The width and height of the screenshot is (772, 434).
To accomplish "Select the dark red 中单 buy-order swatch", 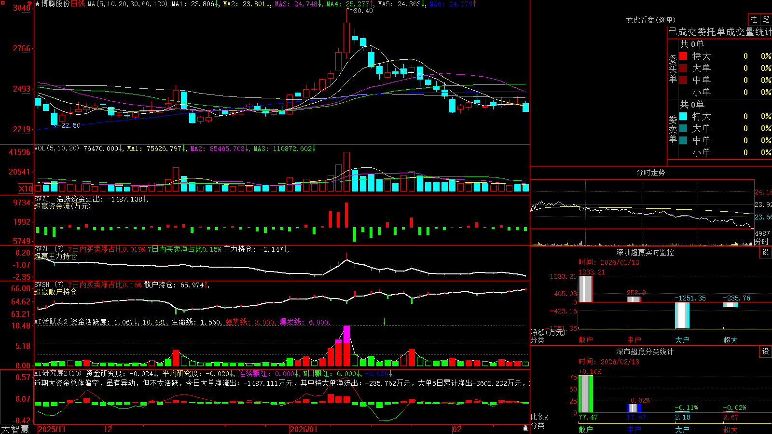I will click(683, 80).
